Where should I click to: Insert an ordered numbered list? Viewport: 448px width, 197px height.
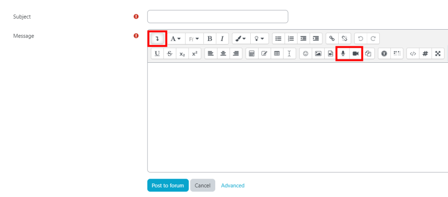tap(291, 39)
